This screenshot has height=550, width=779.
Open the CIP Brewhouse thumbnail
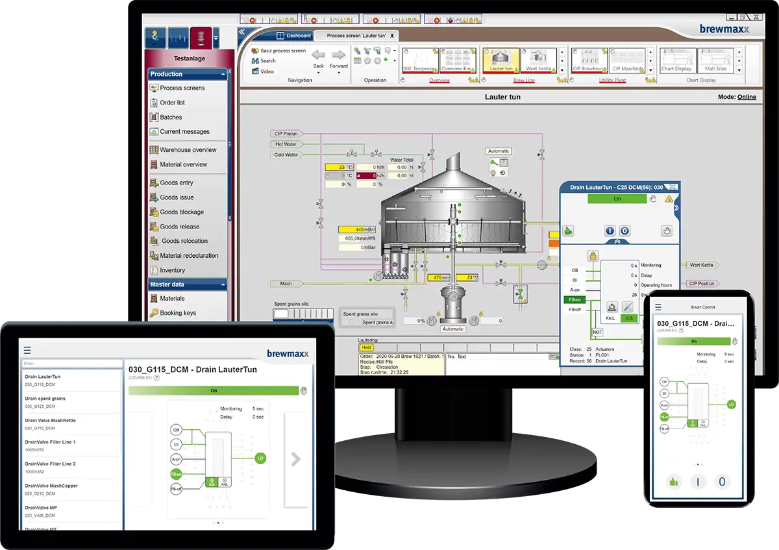point(589,60)
